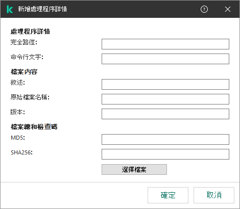
Task: Click the 原始檔案名稱 label text
Action: tap(30, 97)
